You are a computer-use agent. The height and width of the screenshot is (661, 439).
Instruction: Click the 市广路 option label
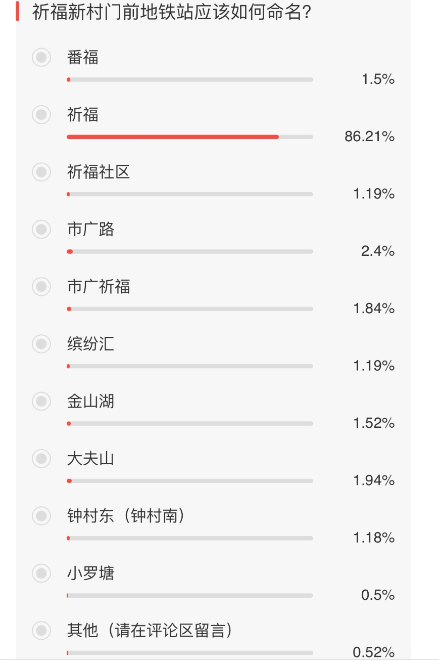click(x=91, y=230)
